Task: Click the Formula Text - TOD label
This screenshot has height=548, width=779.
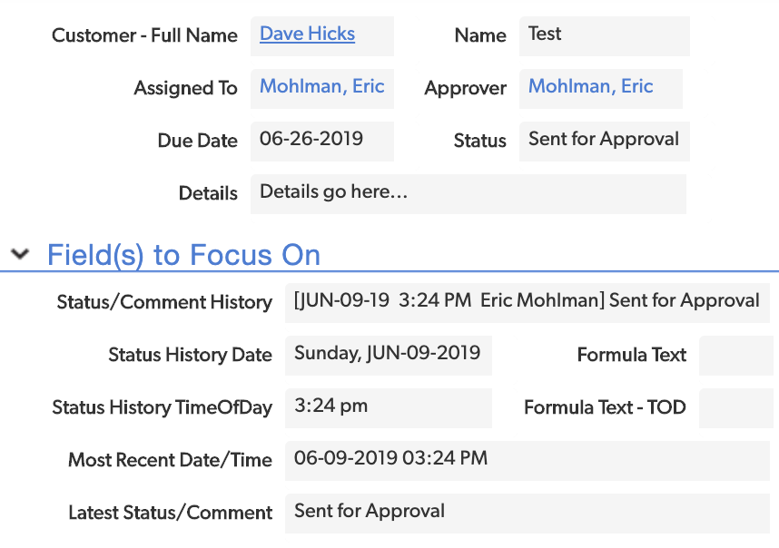Action: (x=605, y=407)
